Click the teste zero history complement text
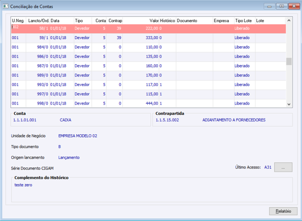The height and width of the screenshot is (221, 302). [23, 185]
